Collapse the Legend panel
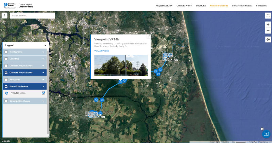The height and width of the screenshot is (143, 272). (45, 45)
